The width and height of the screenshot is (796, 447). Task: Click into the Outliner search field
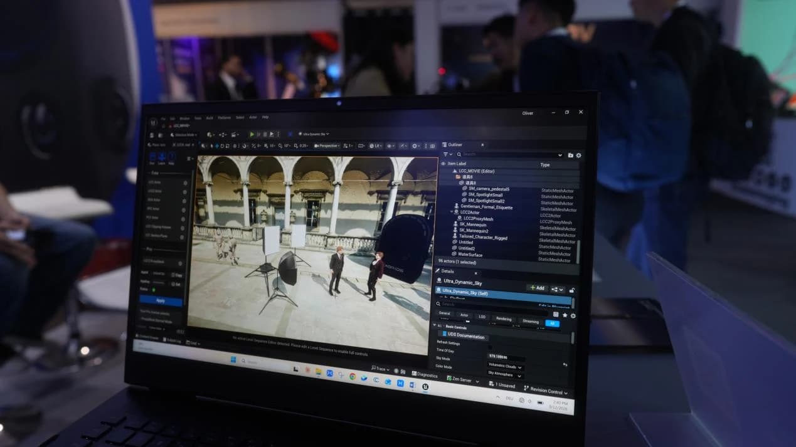point(509,154)
